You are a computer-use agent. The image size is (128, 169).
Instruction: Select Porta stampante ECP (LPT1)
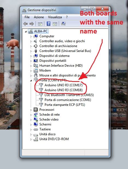tap(65, 105)
